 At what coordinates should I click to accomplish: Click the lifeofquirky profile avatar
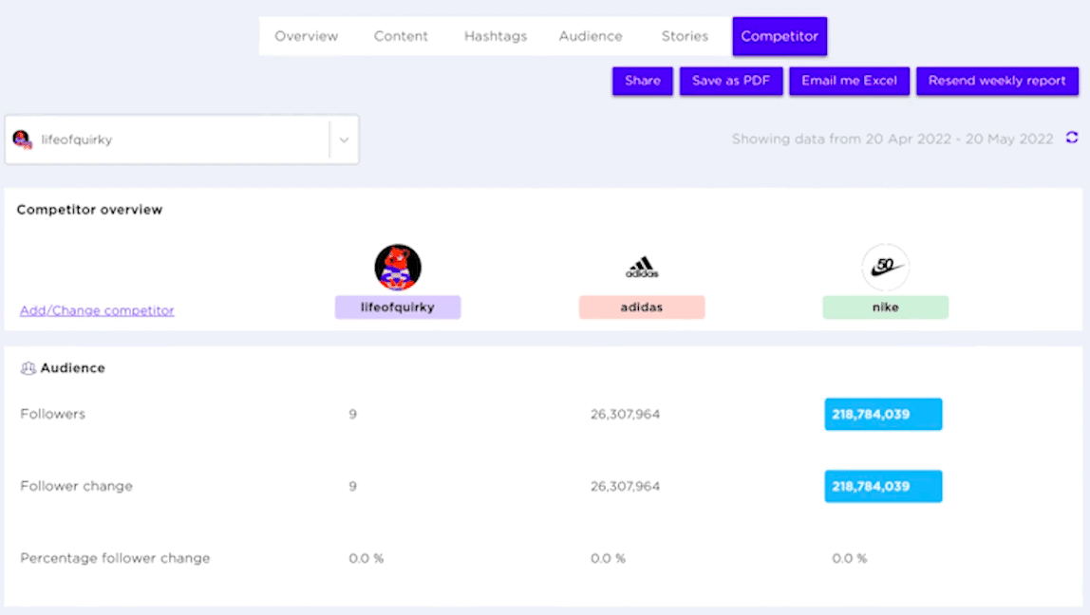[397, 267]
